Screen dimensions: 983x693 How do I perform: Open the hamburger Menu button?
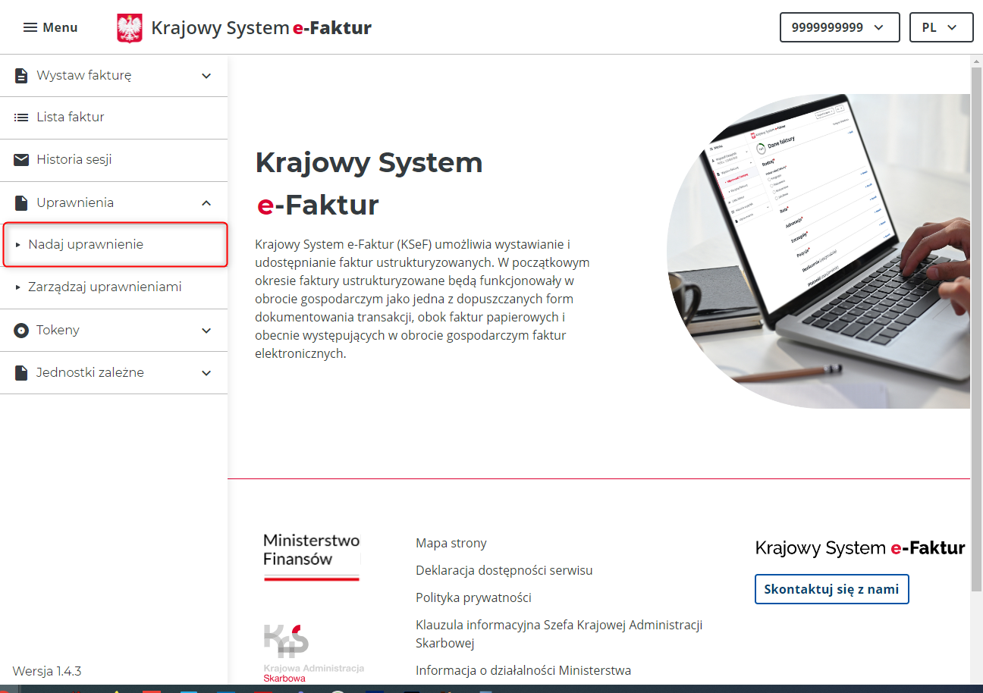[50, 27]
